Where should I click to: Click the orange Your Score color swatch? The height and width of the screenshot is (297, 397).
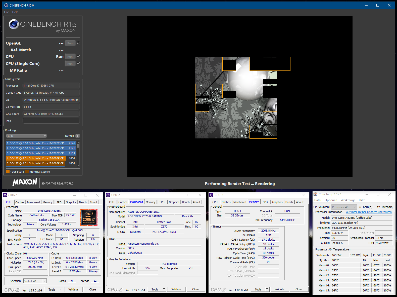[8, 172]
